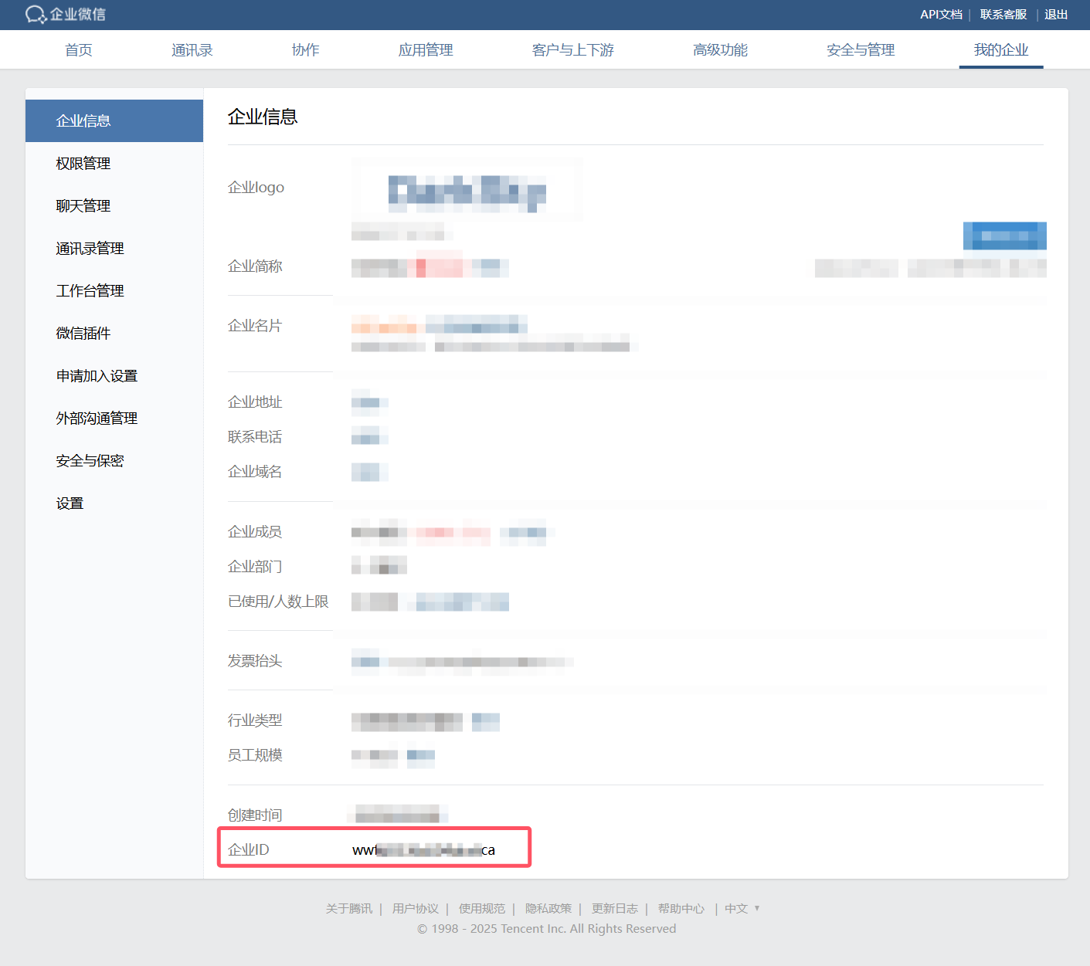Viewport: 1090px width, 966px height.
Task: Click the 企业微信 logo icon
Action: tap(36, 15)
